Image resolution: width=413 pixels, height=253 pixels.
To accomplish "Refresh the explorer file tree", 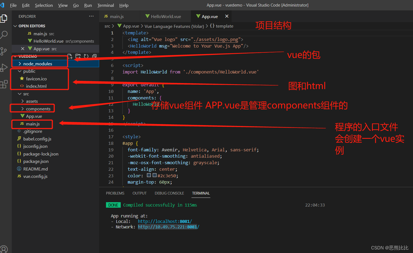I will (86, 56).
